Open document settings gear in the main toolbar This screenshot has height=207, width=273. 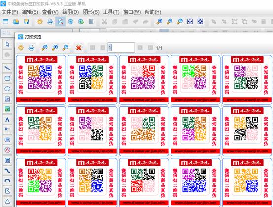(40, 22)
